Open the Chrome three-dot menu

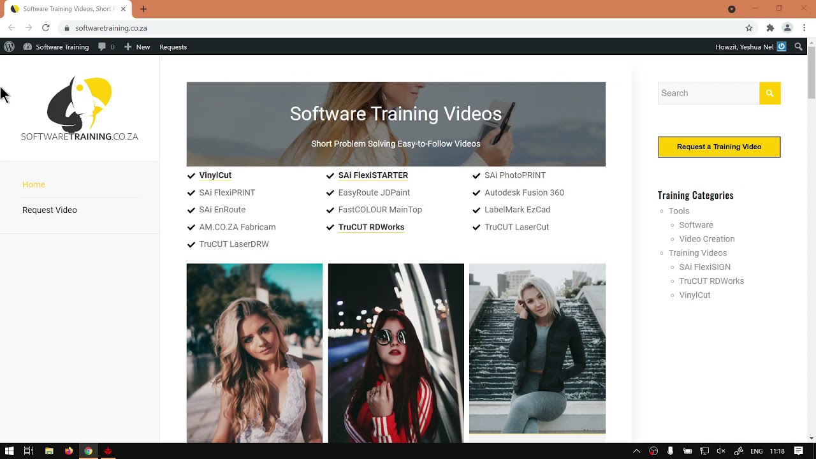pyautogui.click(x=805, y=28)
